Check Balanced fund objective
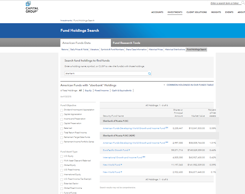Viewport: 245px width, 194px height. (62, 129)
